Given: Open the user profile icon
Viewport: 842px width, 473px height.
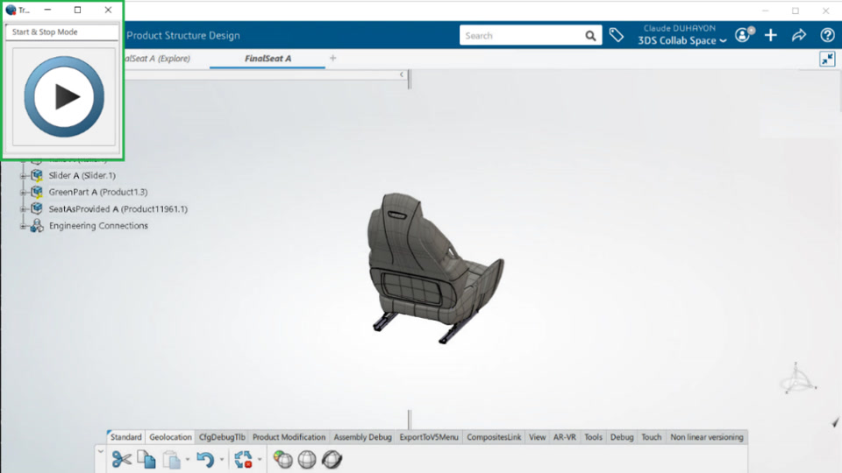Looking at the screenshot, I should [745, 35].
